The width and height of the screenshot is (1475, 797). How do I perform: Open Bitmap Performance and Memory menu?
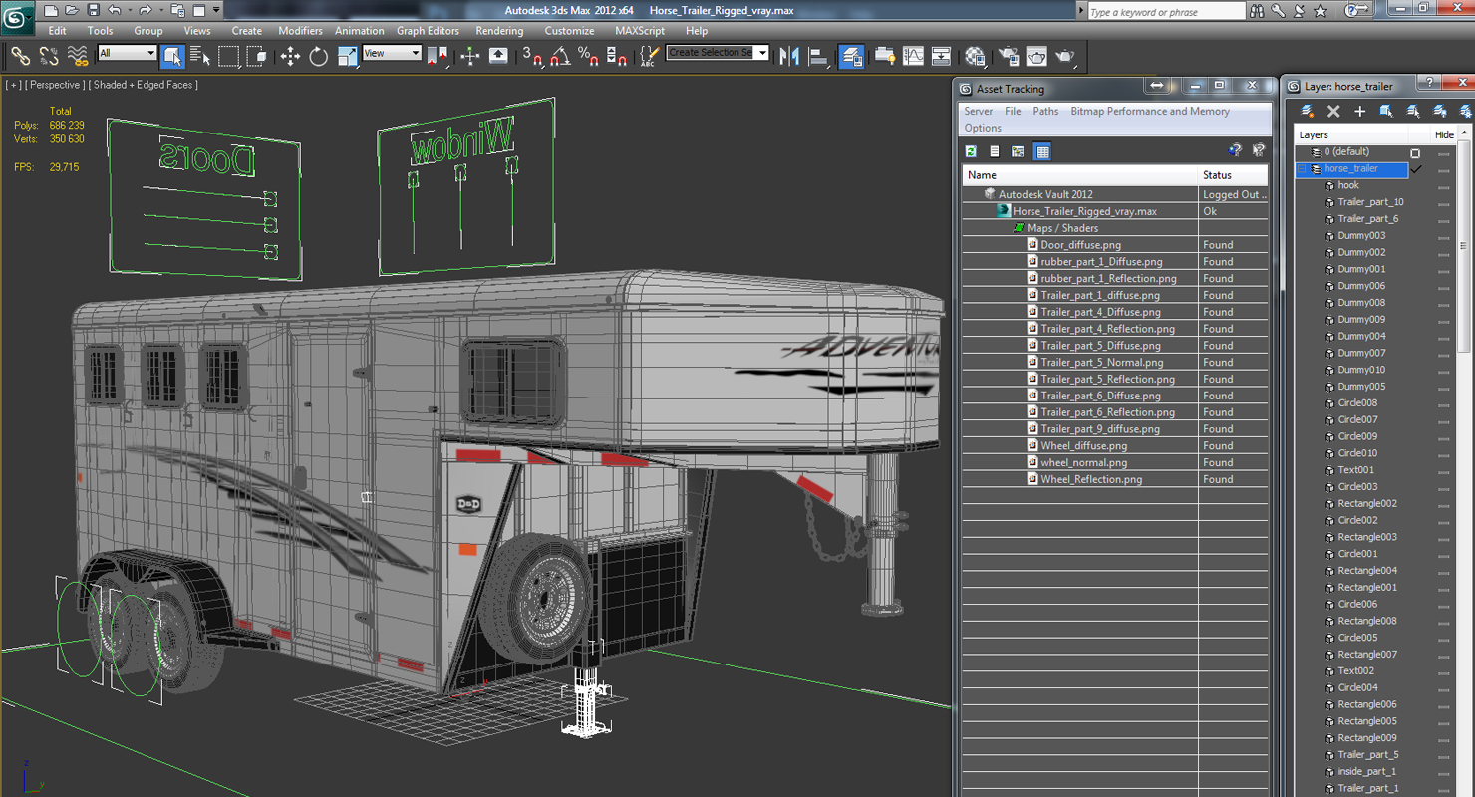pyautogui.click(x=1150, y=112)
